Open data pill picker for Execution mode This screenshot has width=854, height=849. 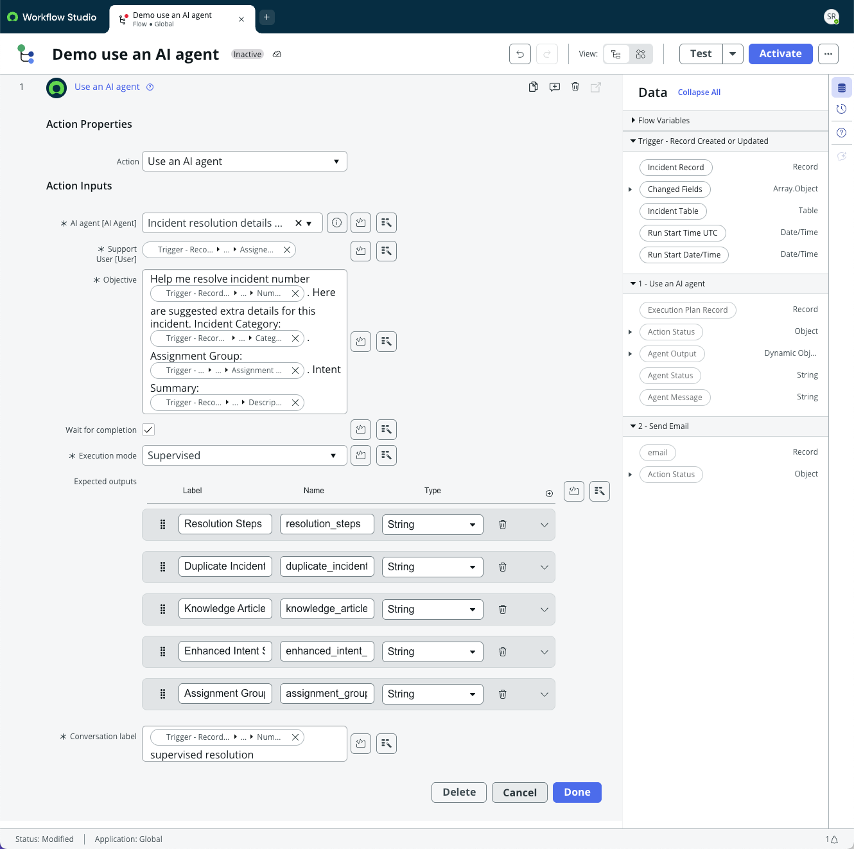387,455
